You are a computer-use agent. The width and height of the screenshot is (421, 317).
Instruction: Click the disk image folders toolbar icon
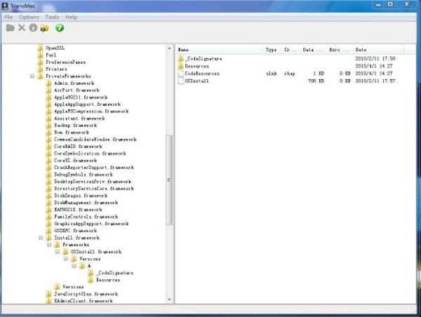45,28
